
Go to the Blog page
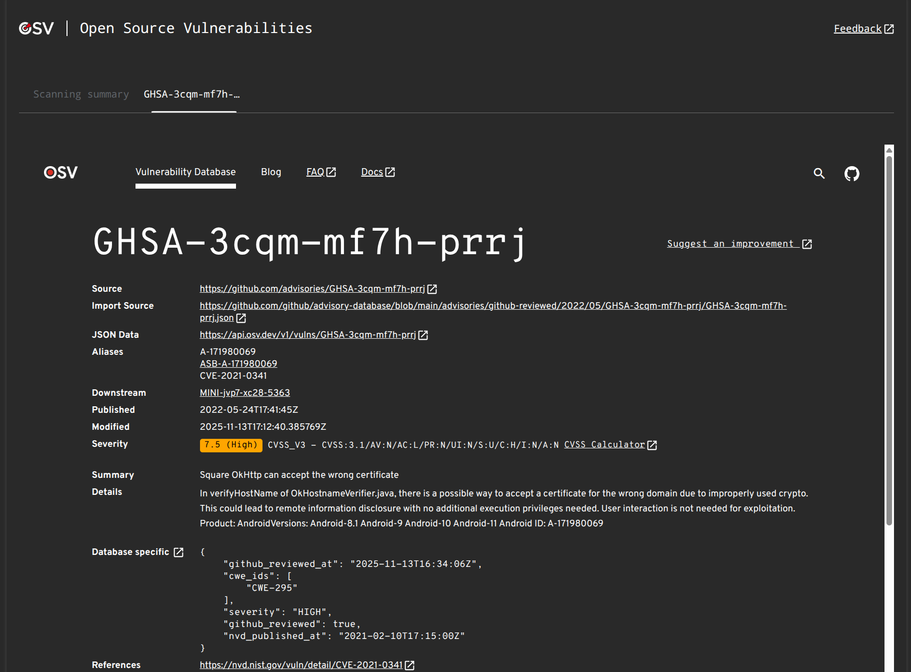(x=271, y=172)
